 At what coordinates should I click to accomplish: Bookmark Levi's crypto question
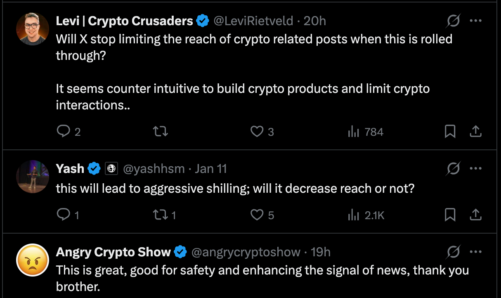coord(450,131)
